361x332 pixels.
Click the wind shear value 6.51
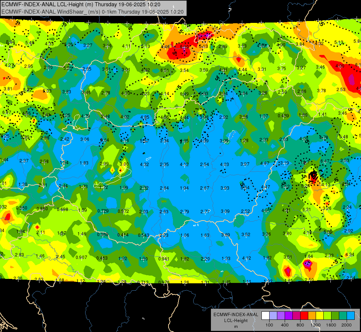point(164,70)
